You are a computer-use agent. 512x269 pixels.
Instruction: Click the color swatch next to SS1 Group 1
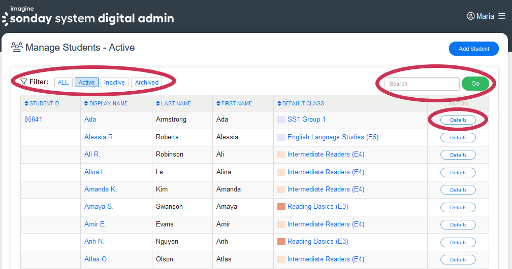click(281, 120)
